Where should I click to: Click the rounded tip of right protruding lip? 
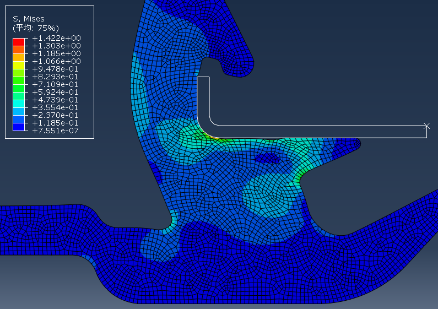tap(357, 144)
